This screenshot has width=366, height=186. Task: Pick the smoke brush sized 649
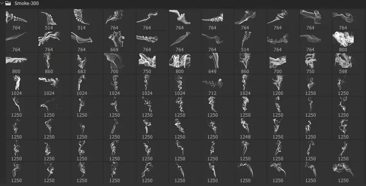pyautogui.click(x=212, y=63)
